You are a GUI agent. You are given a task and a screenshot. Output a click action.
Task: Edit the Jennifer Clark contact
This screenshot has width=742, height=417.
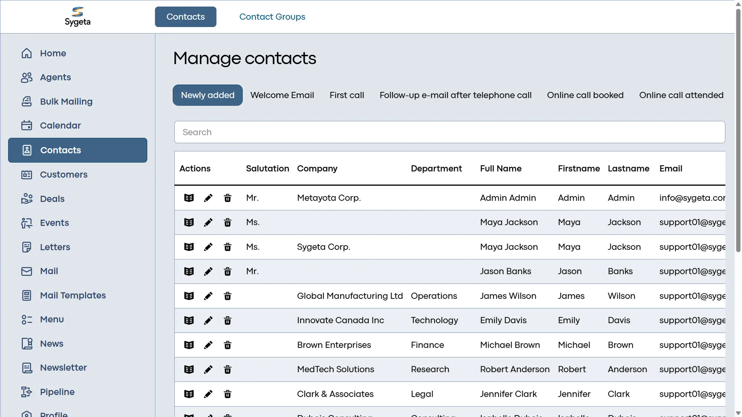[208, 394]
